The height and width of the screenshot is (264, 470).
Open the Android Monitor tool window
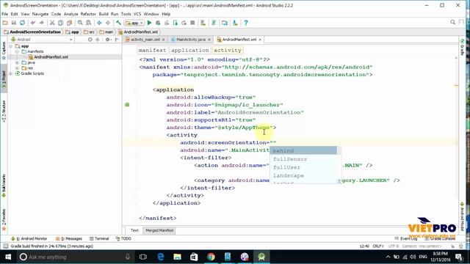tap(29, 238)
